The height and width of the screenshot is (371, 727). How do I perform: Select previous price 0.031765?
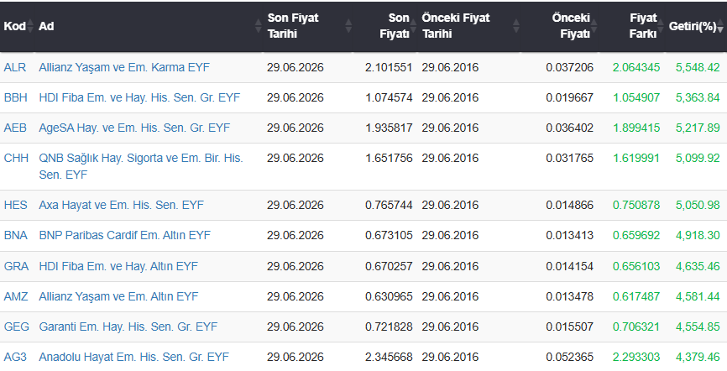click(569, 158)
